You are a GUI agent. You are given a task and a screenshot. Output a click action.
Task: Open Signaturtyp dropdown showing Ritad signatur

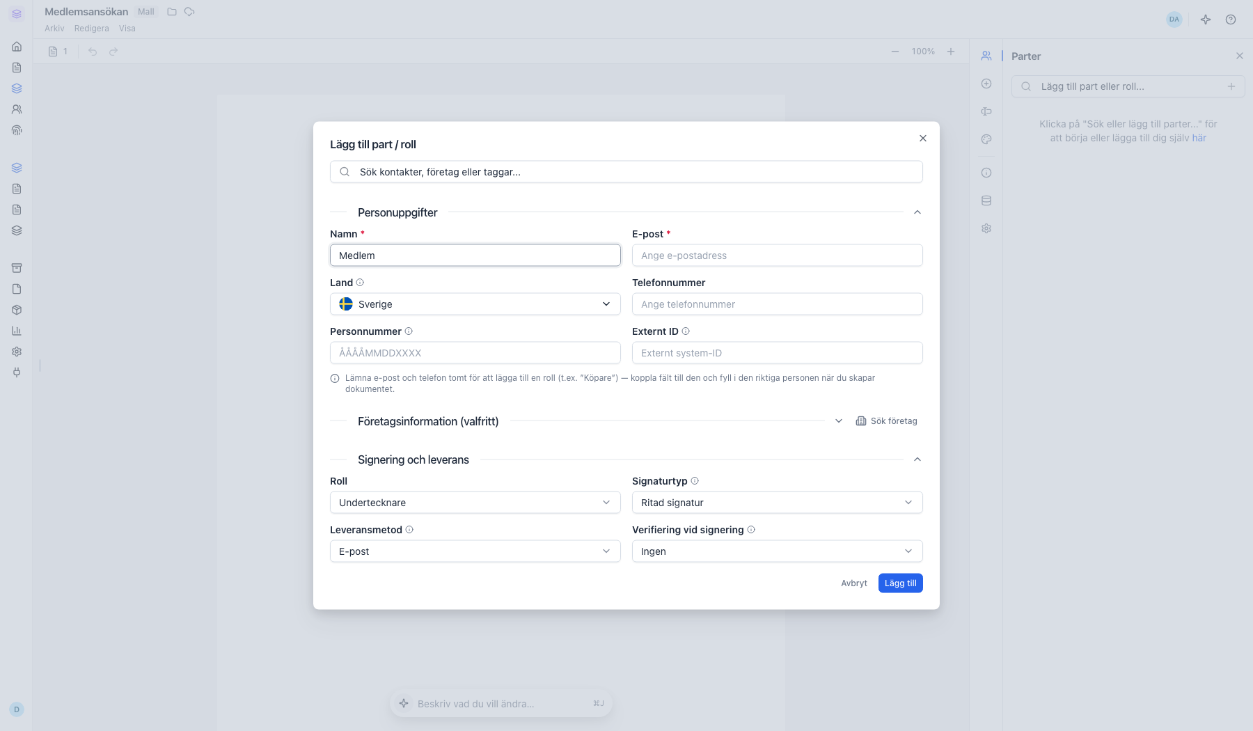778,503
